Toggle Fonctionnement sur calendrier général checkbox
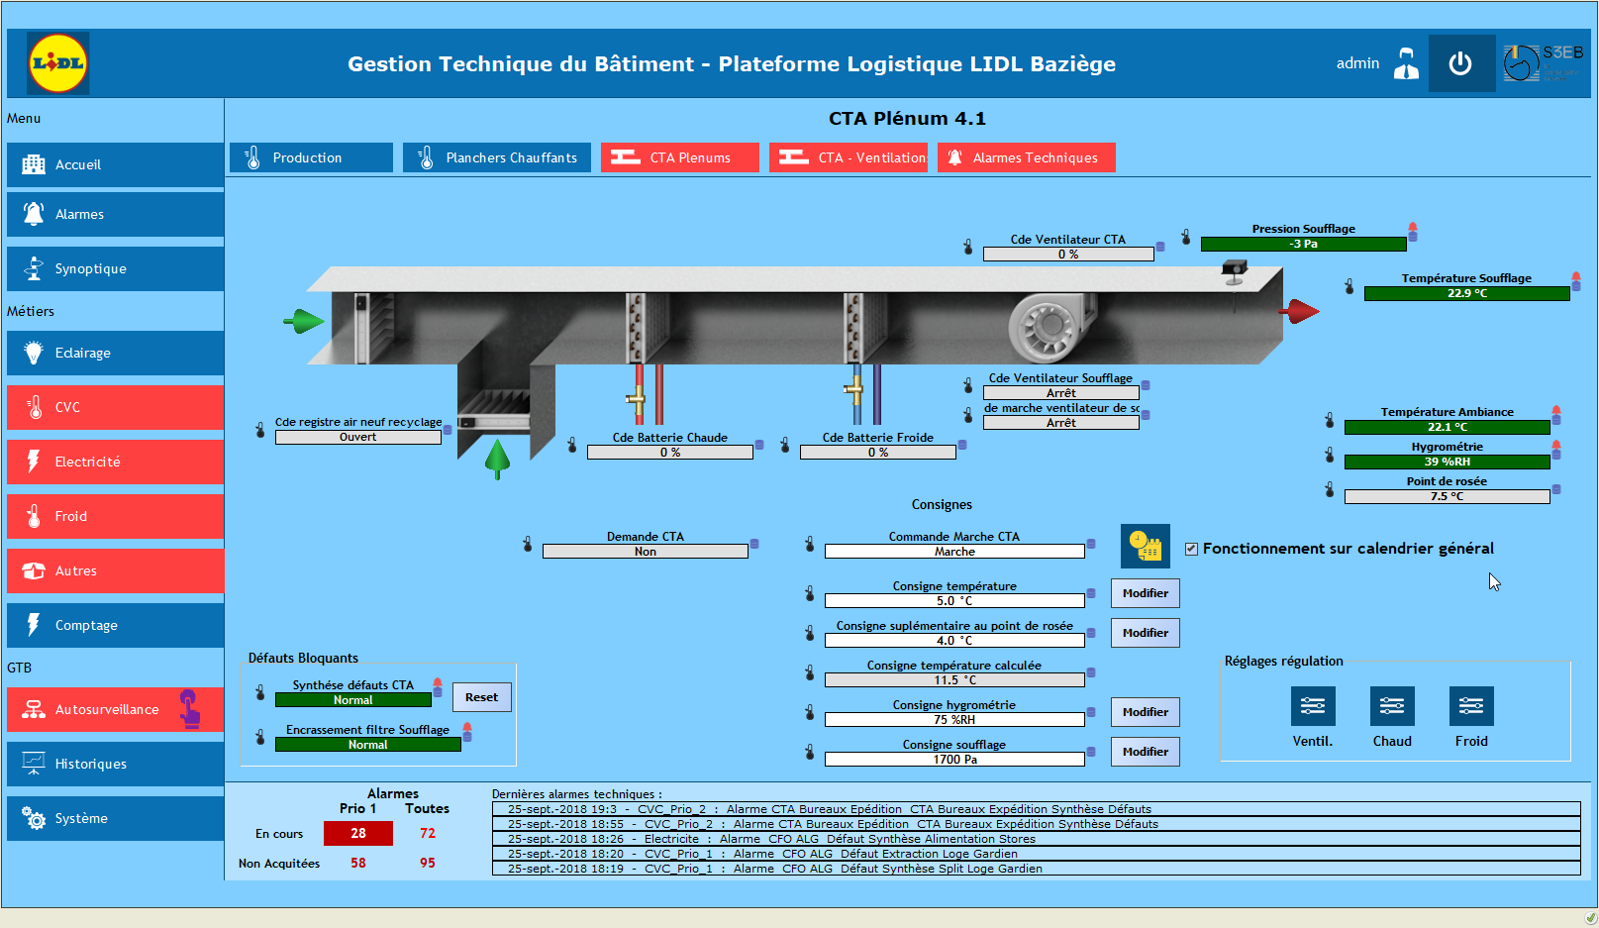Image resolution: width=1599 pixels, height=928 pixels. click(1191, 549)
